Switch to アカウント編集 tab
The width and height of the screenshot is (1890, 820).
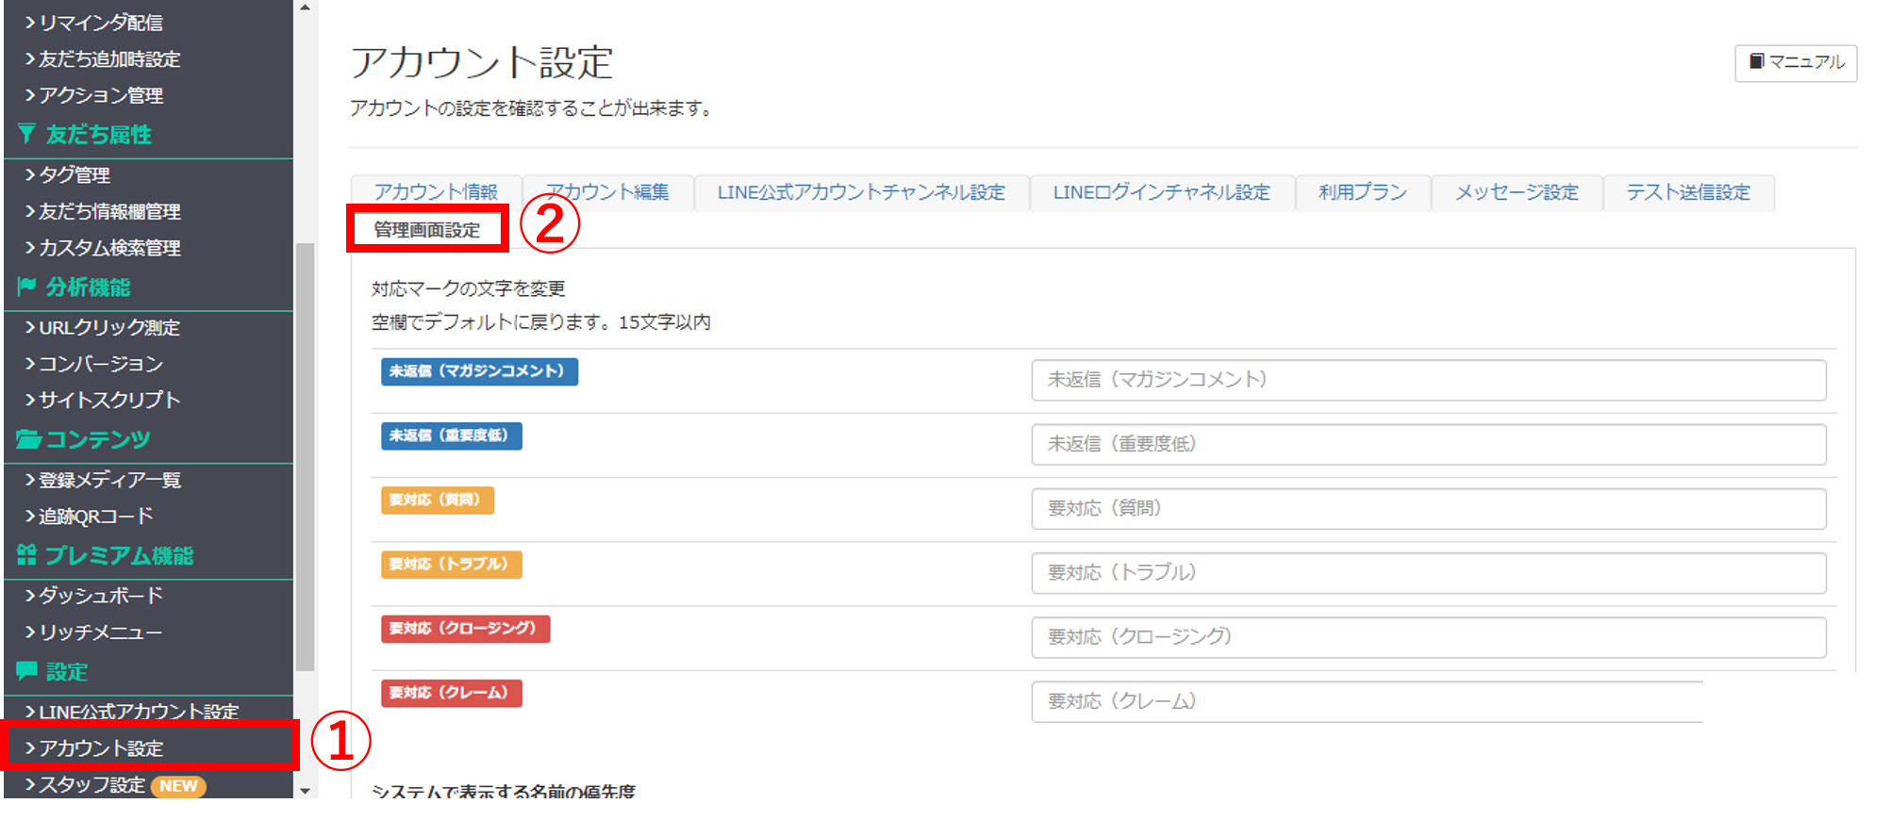coord(608,192)
